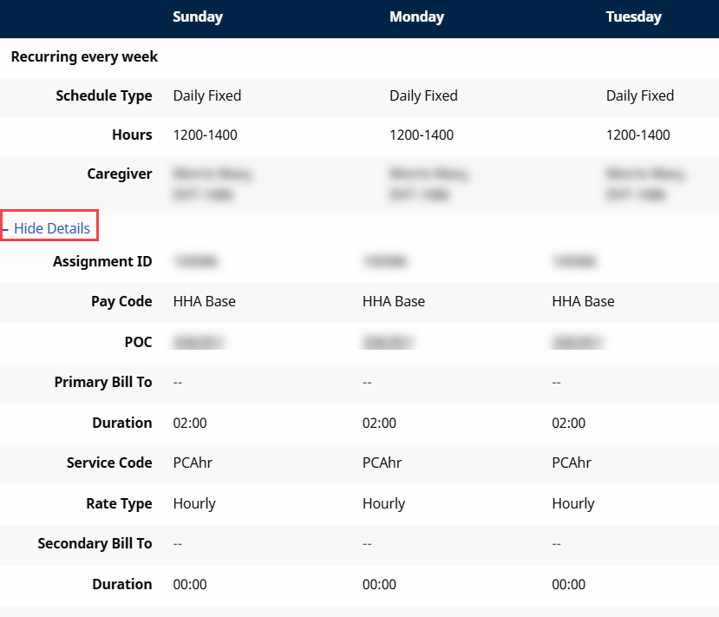This screenshot has height=617, width=719.
Task: Click the Sunday column header
Action: [198, 17]
